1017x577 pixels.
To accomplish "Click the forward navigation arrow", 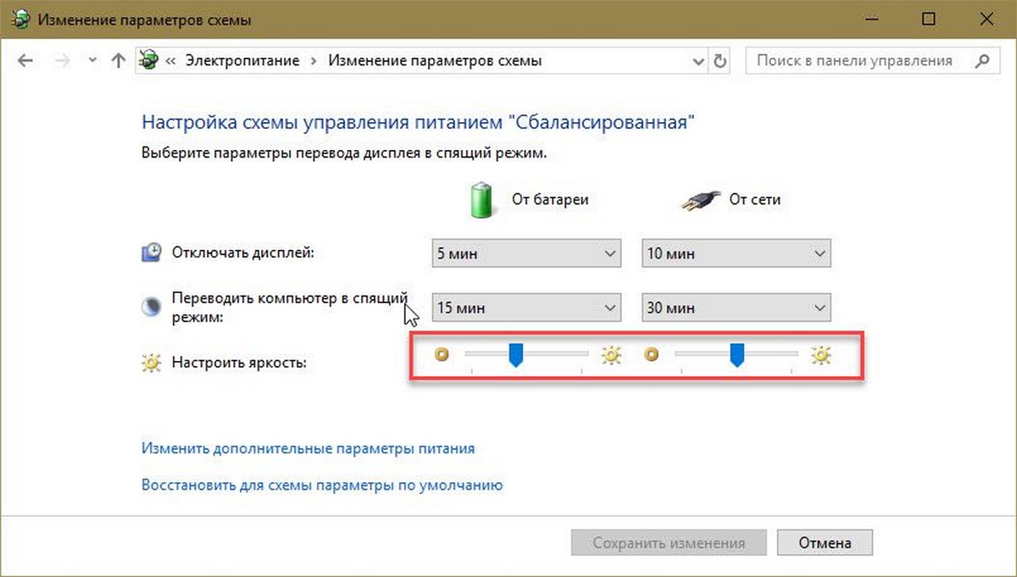I will (60, 61).
